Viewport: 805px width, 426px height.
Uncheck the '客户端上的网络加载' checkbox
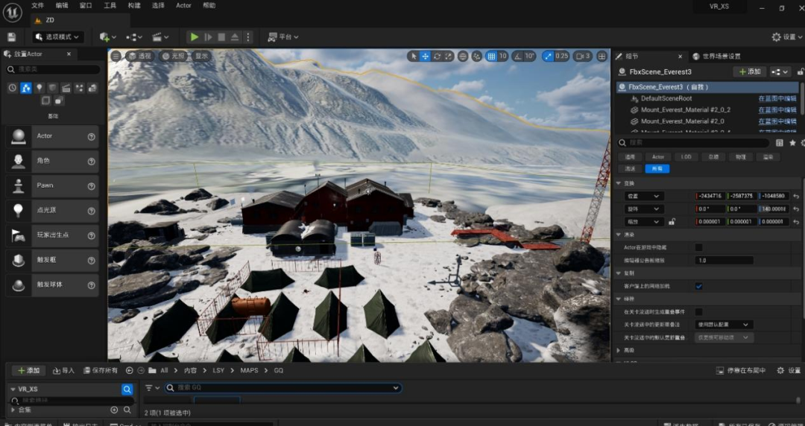(698, 286)
